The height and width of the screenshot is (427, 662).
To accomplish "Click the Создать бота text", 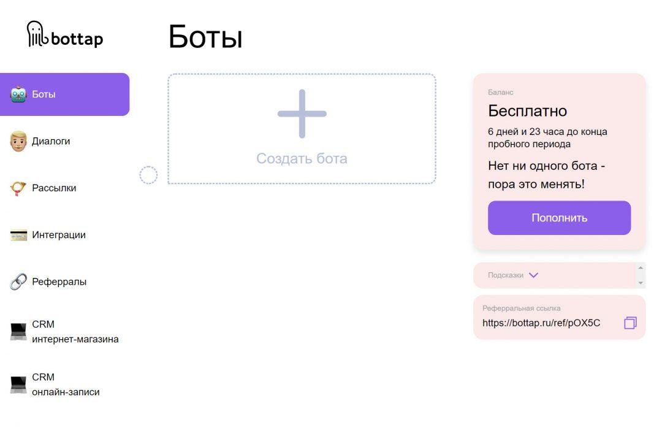I will tap(302, 158).
